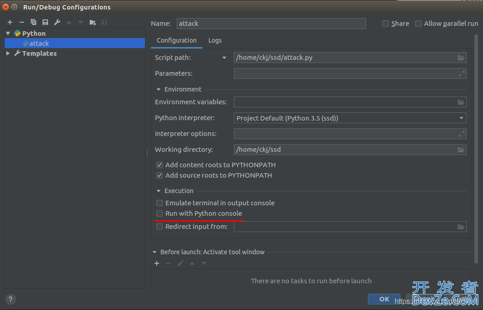Switch to the Configuration tab
This screenshot has width=483, height=310.
177,40
